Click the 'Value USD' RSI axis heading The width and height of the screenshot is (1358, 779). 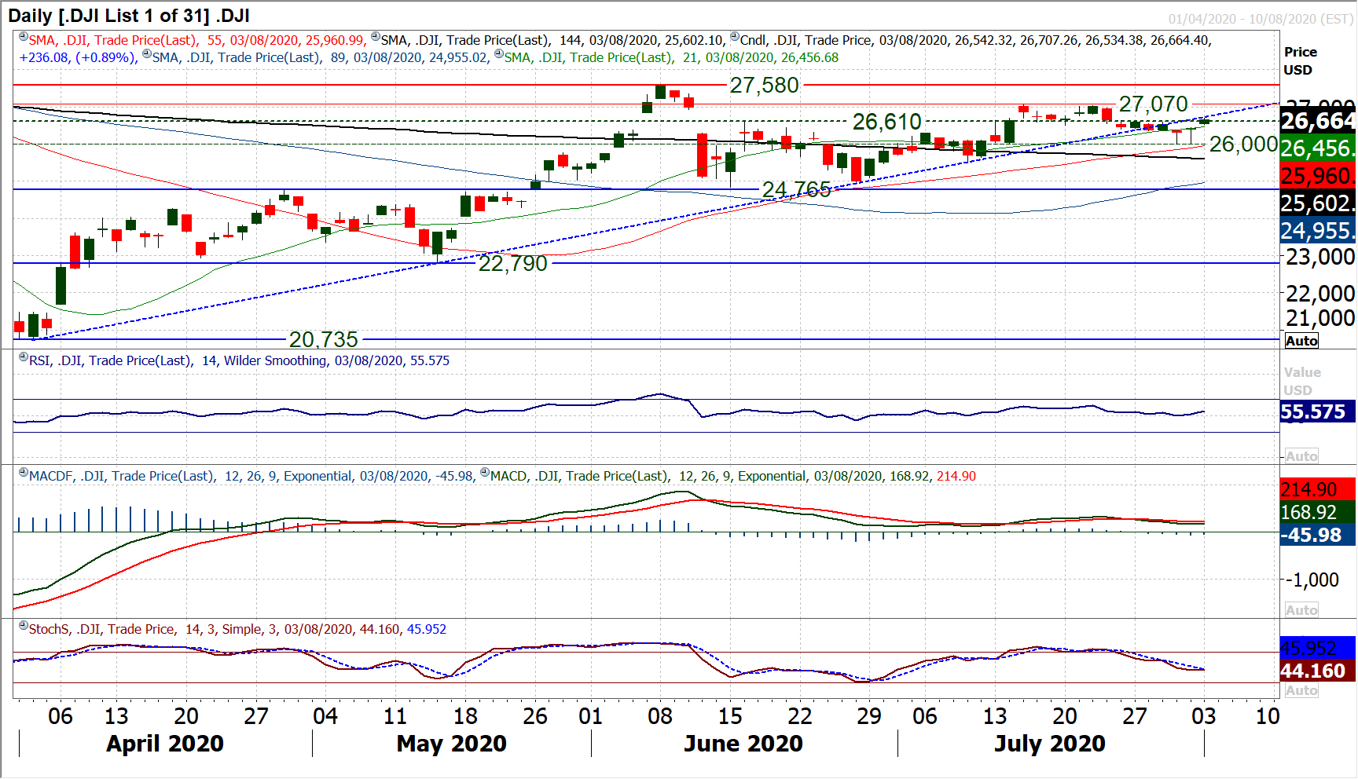coord(1302,381)
